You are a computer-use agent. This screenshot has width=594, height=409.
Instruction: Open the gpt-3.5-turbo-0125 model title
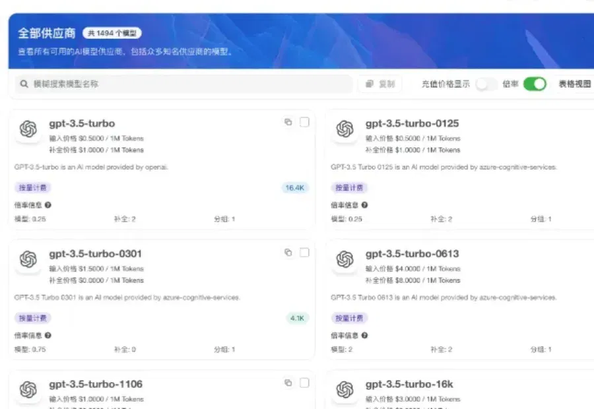coord(412,123)
